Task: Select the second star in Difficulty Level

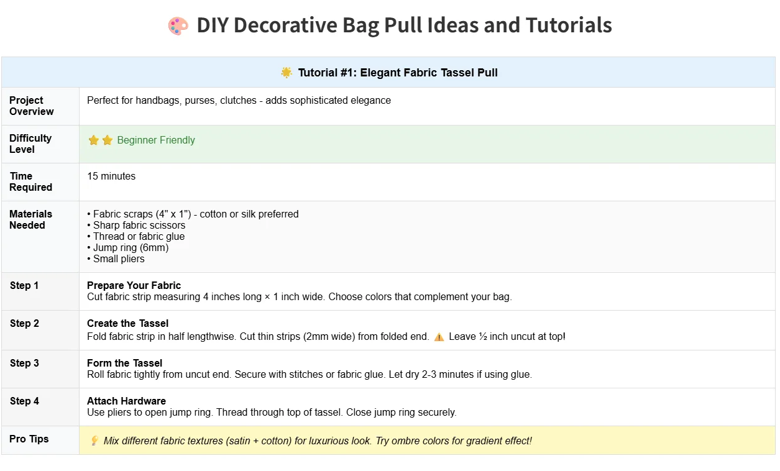Action: click(106, 140)
